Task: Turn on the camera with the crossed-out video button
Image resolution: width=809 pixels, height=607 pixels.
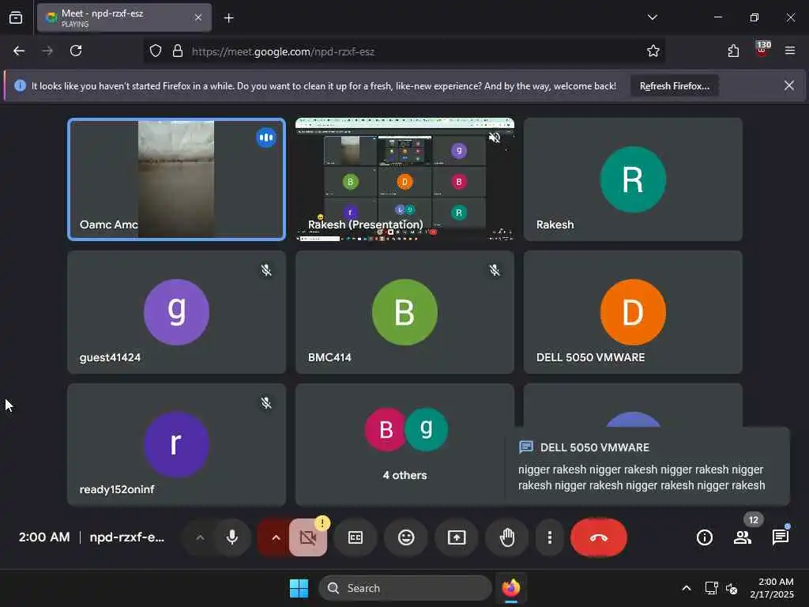Action: click(308, 537)
